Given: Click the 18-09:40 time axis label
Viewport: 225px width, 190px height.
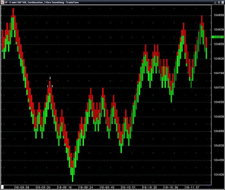Looking at the screenshot, I should (x=107, y=187).
